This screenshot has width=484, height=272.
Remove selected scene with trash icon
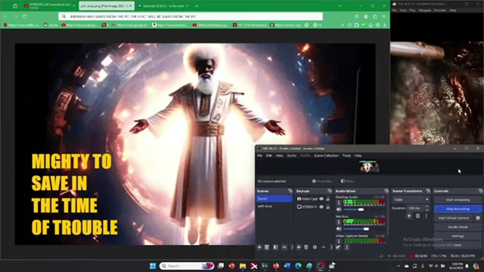click(x=267, y=247)
